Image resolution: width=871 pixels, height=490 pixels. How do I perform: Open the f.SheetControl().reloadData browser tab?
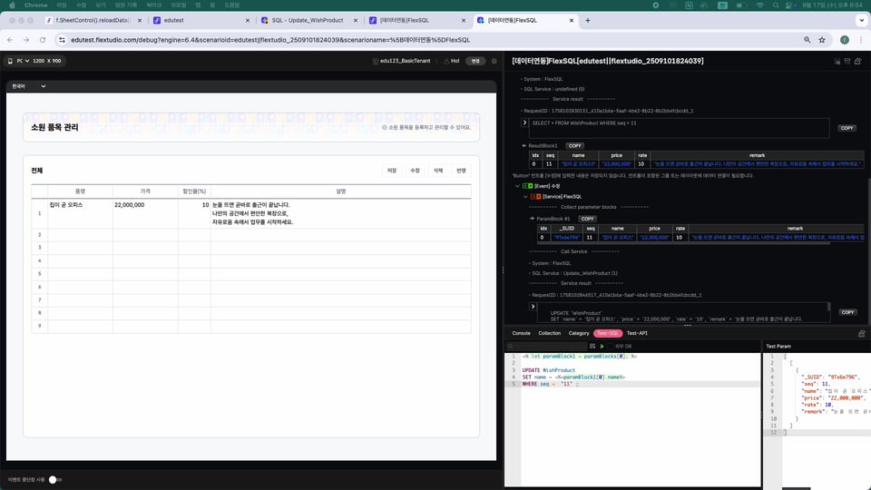click(93, 21)
